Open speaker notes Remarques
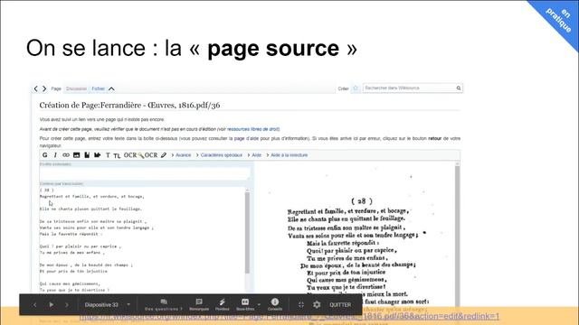Viewport: 579px width, 325px height. coord(199,304)
